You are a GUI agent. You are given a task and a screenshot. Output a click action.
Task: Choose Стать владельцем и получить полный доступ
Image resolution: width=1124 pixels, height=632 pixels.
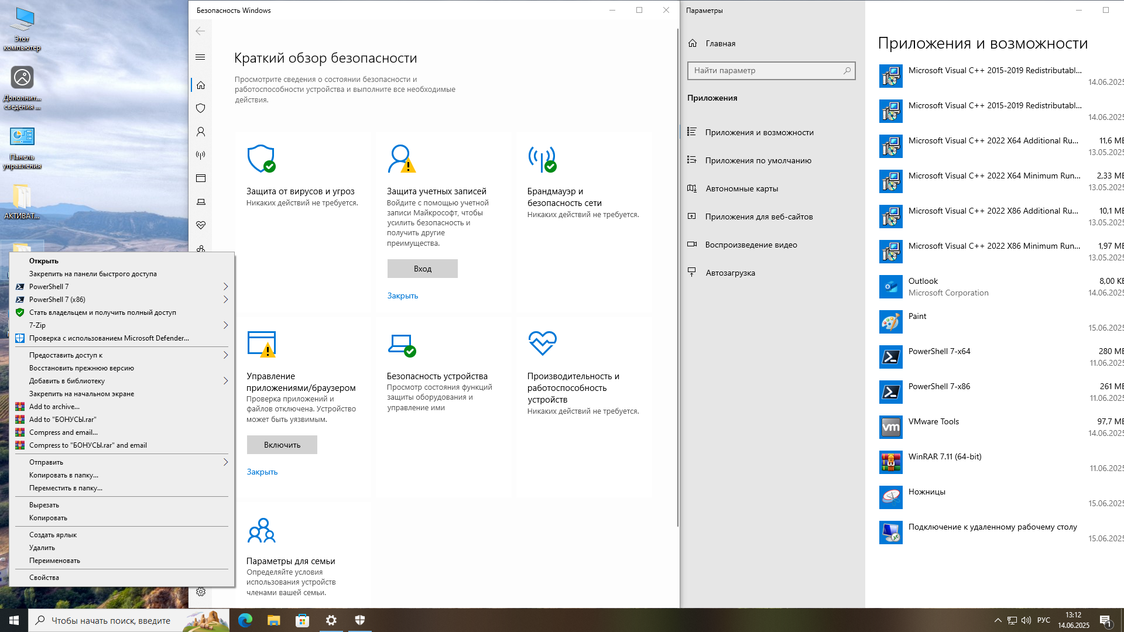pyautogui.click(x=122, y=312)
